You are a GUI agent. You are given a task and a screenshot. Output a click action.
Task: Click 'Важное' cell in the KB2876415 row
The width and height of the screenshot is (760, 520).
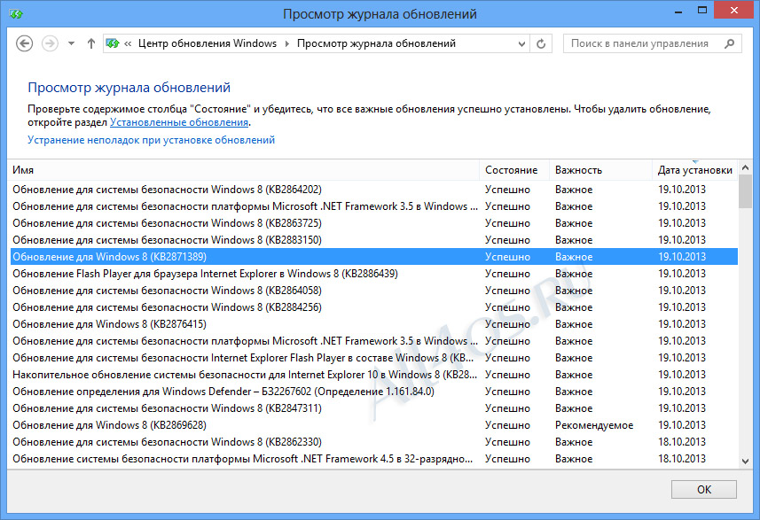tap(574, 324)
